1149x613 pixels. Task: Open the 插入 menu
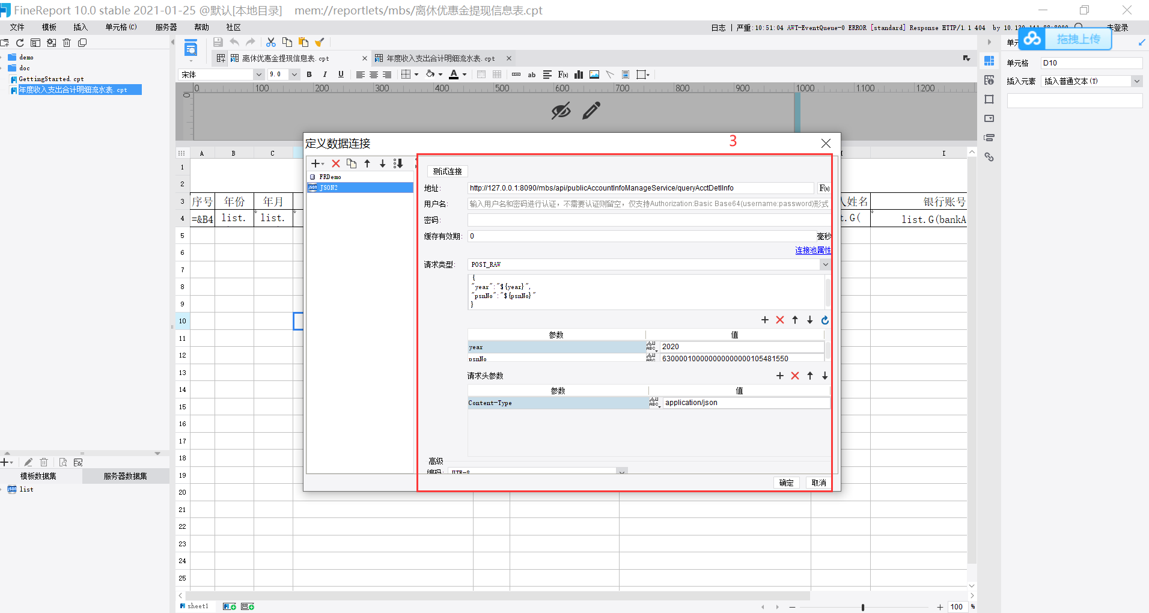coord(81,27)
